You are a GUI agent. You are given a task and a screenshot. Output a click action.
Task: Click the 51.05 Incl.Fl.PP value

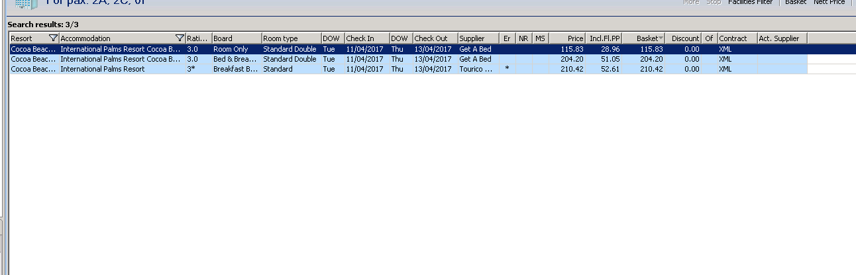[x=610, y=59]
